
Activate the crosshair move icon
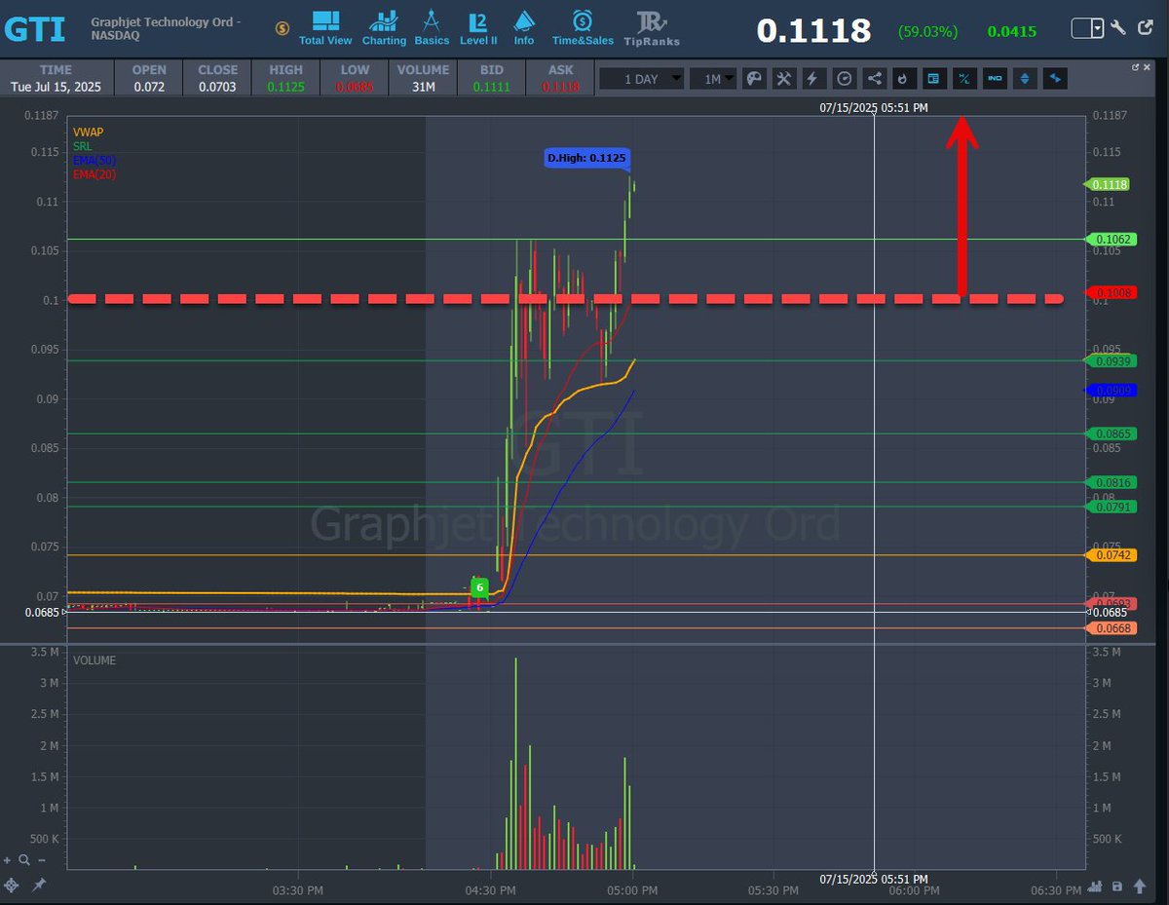[x=12, y=885]
